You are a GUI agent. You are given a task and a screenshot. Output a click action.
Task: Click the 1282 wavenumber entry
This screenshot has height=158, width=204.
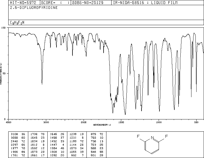(x=57, y=155)
